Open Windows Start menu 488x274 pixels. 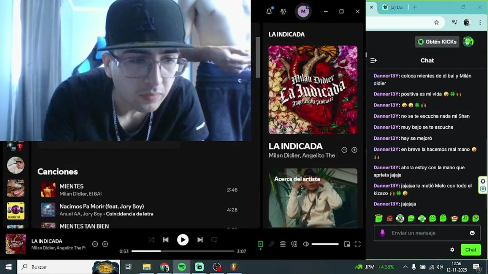click(x=8, y=267)
